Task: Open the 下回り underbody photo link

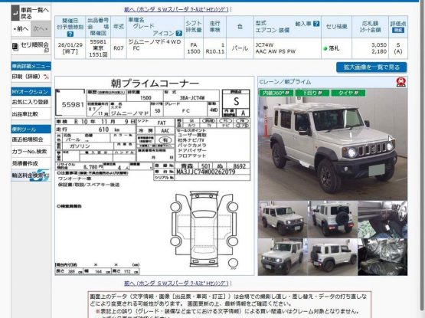Action: pyautogui.click(x=312, y=93)
